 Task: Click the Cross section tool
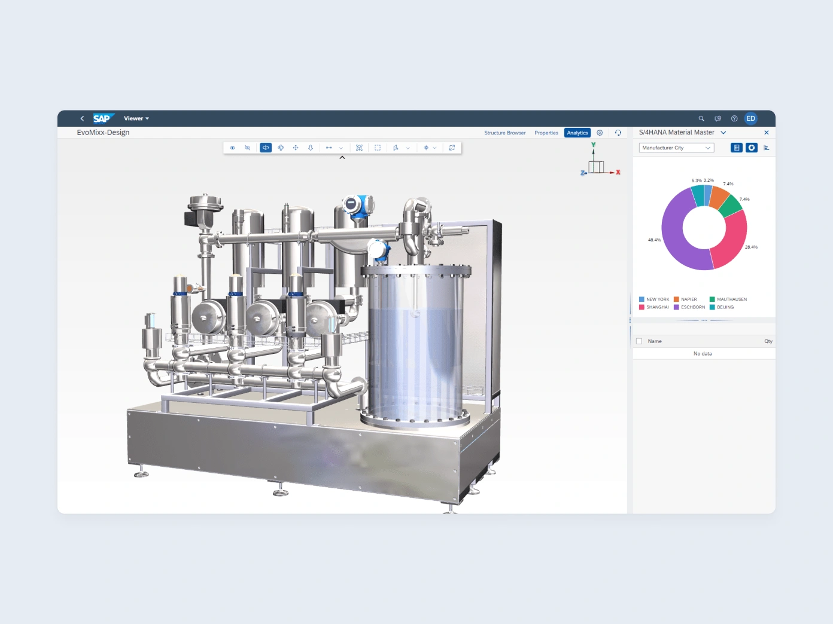396,148
